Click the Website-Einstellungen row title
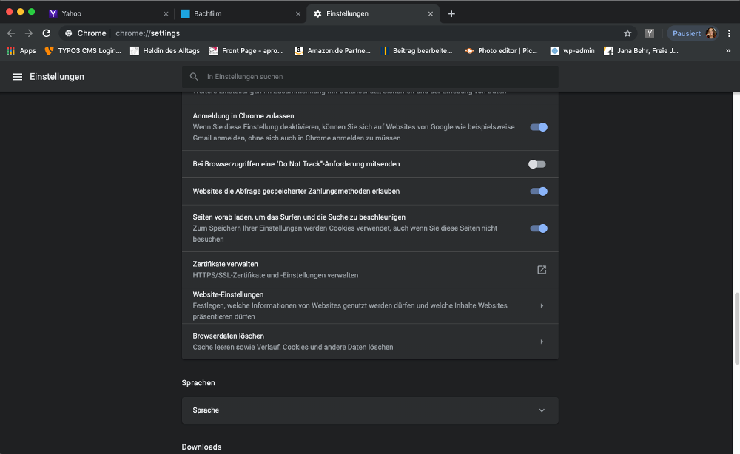Screen dimensions: 740x454 pos(228,294)
